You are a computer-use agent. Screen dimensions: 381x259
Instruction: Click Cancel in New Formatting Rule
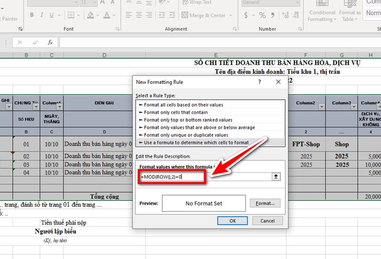point(268,221)
